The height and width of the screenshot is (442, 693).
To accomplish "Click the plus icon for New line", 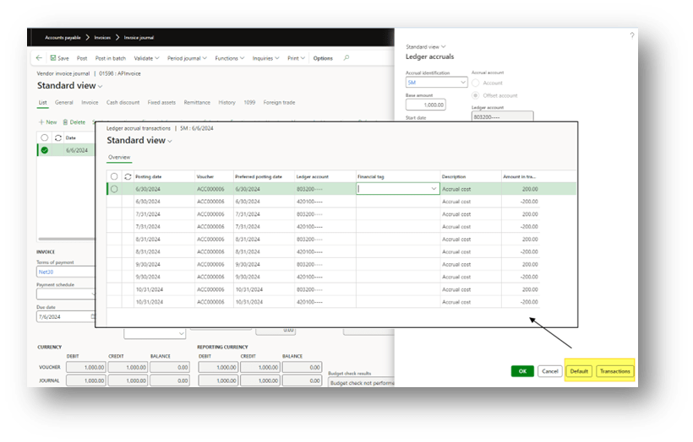I will (x=41, y=122).
